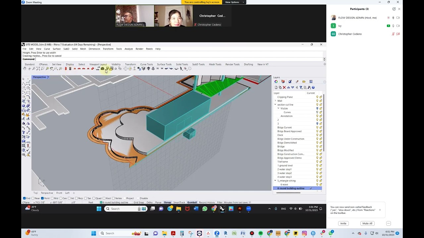Click the layer Filter funnel icon
This screenshot has height=238, width=424.
click(301, 87)
